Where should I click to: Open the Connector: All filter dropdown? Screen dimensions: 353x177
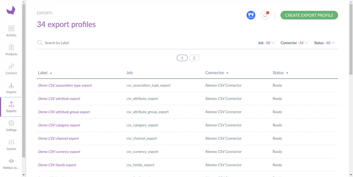294,43
